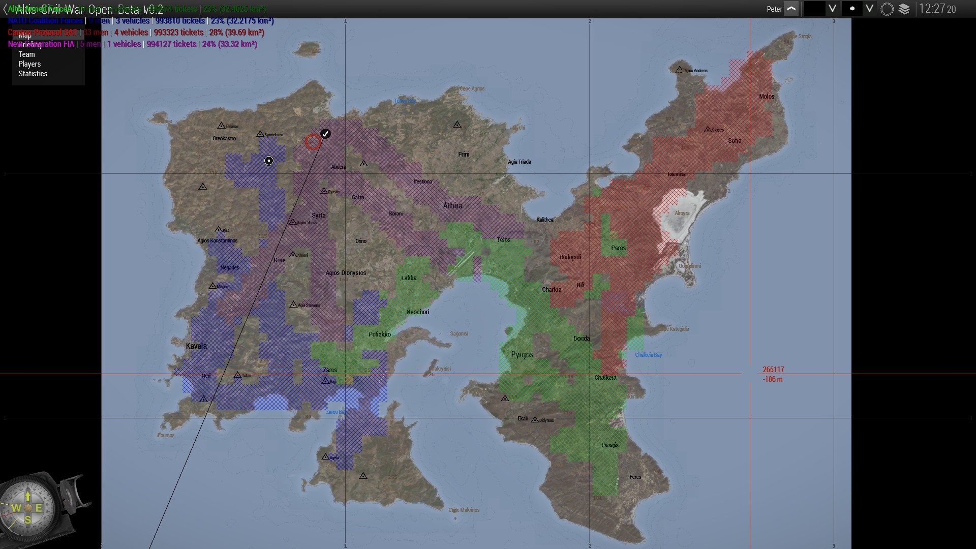976x549 pixels.
Task: Click the waypoint checkmark marker near Abdera
Action: [x=325, y=134]
